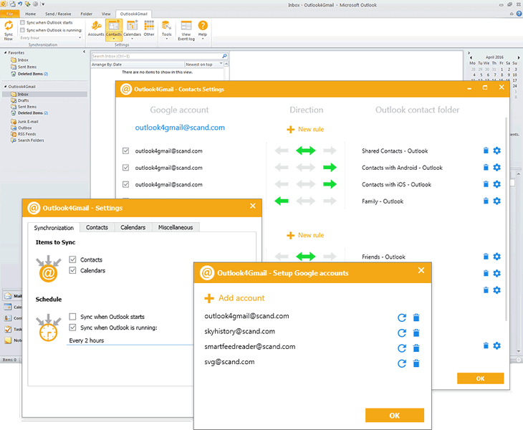
Task: Open the 'Newest on top' sort dropdown
Action: point(204,64)
